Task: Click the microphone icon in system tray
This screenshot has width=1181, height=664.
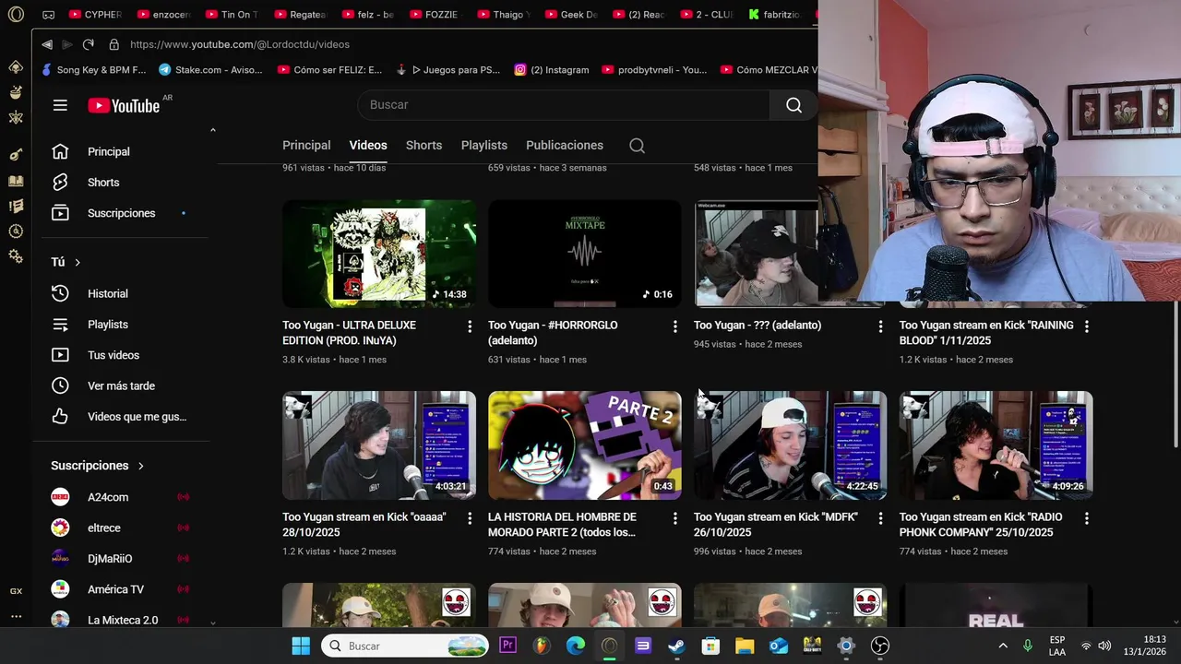Action: pos(1028,646)
